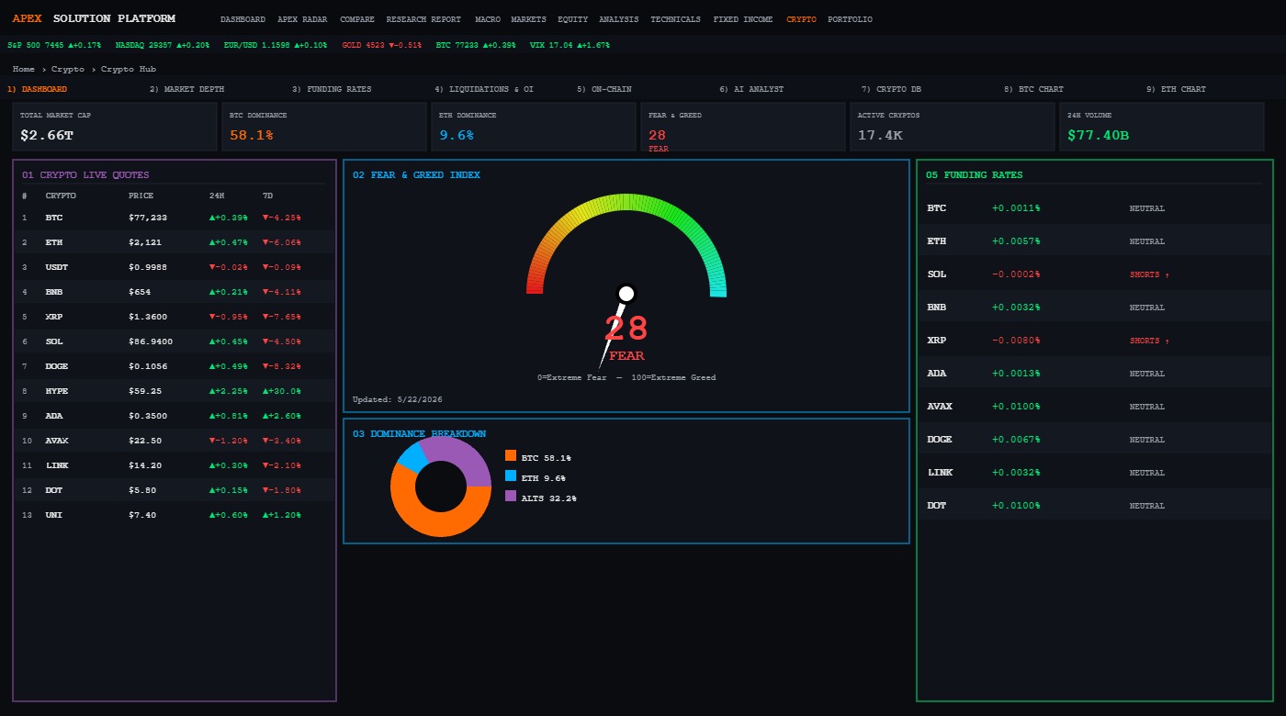The width and height of the screenshot is (1286, 716).
Task: Select the NASDAQ quote in the ticker strip
Action: (163, 44)
